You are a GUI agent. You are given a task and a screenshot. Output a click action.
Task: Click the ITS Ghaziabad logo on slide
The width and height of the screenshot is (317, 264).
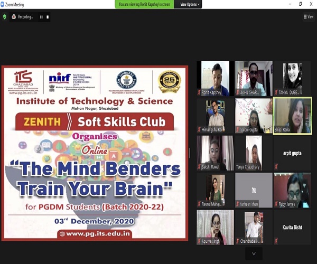click(23, 82)
